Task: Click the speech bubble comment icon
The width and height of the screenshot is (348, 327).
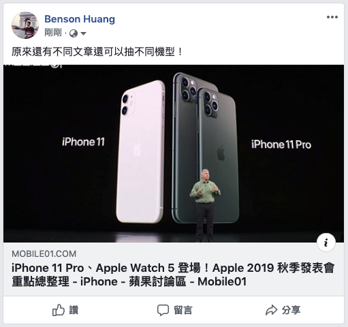Action: click(163, 310)
